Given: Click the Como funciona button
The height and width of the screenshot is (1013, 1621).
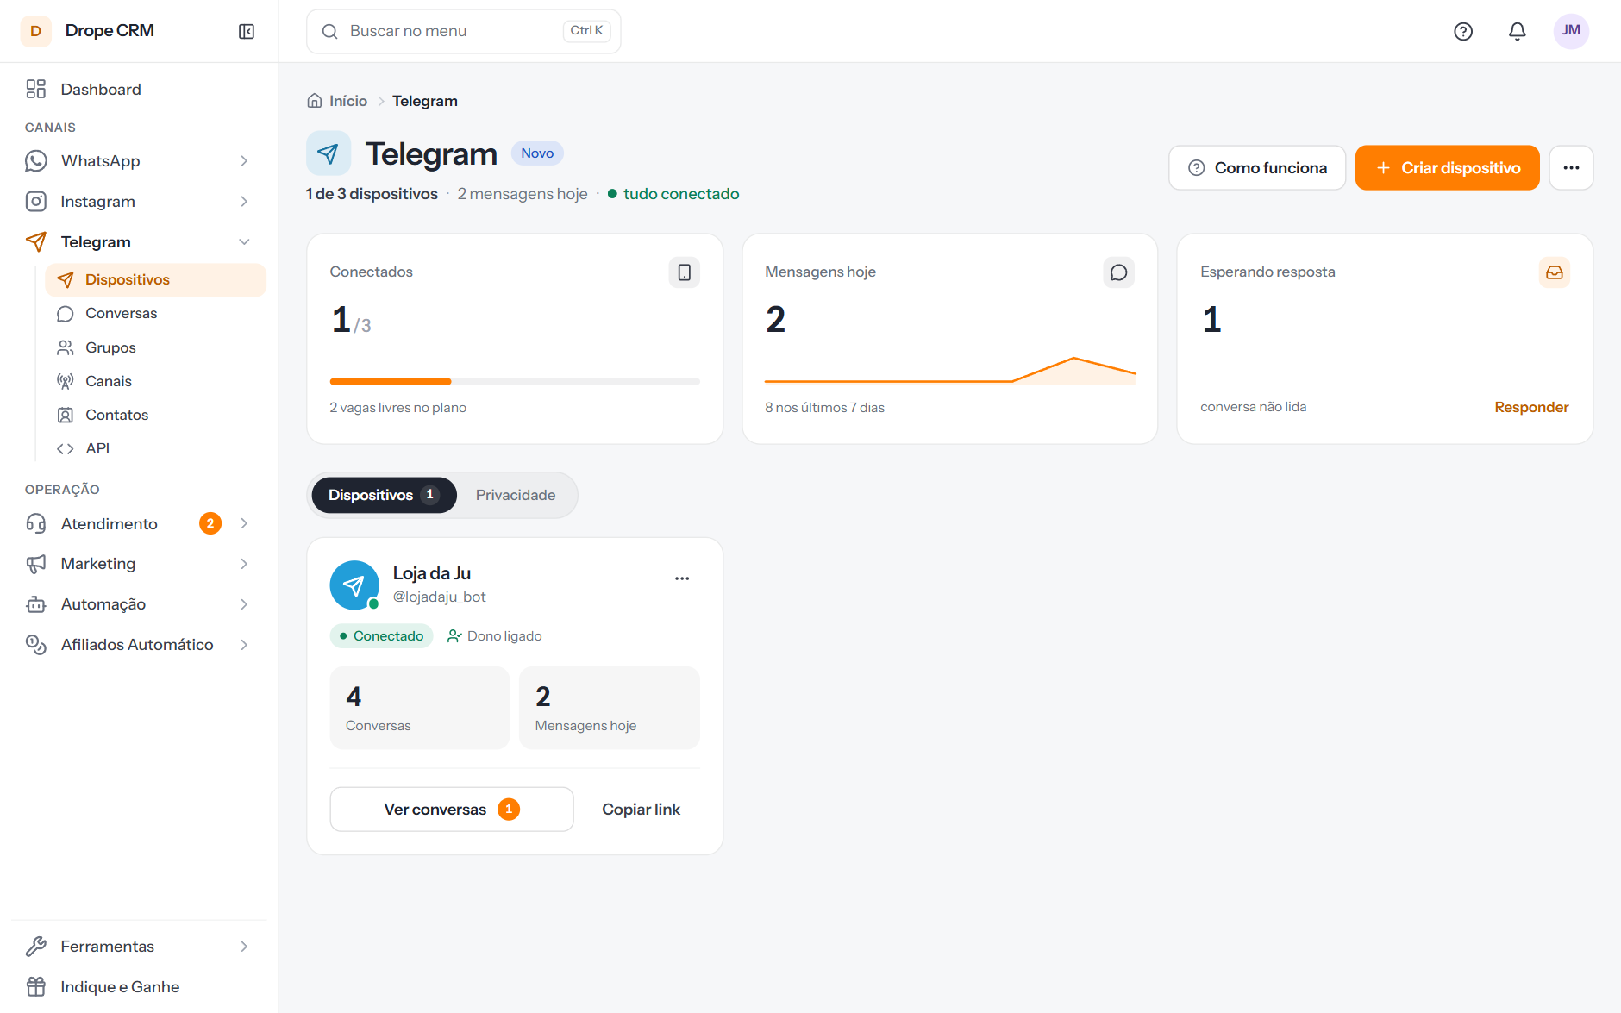Looking at the screenshot, I should pos(1257,167).
